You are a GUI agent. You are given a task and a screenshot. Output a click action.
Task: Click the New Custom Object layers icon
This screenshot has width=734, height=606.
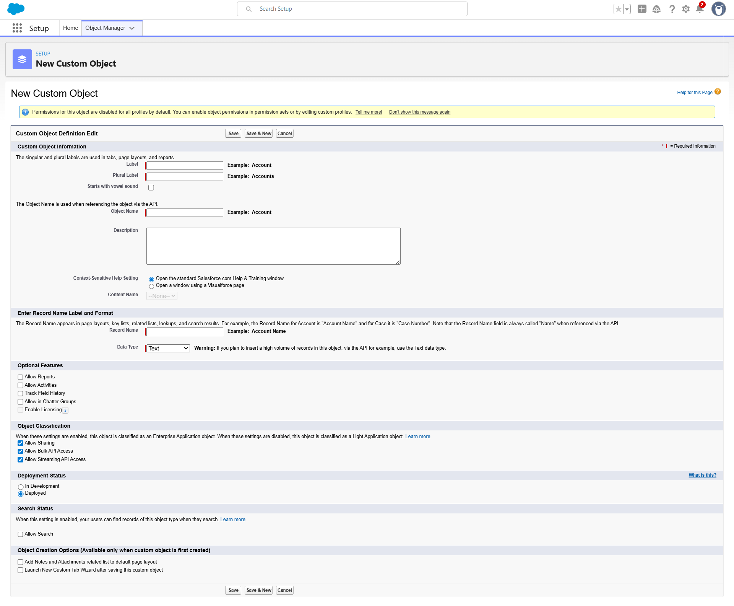(x=22, y=59)
